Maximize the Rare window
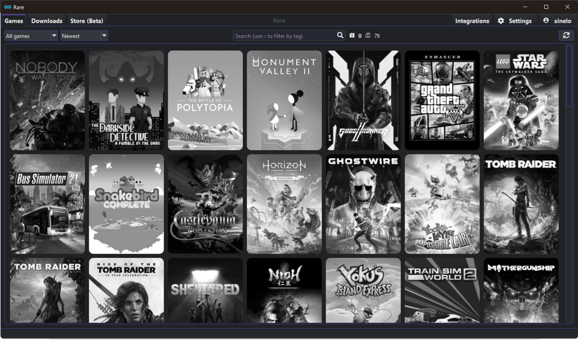The image size is (578, 340). click(x=546, y=7)
